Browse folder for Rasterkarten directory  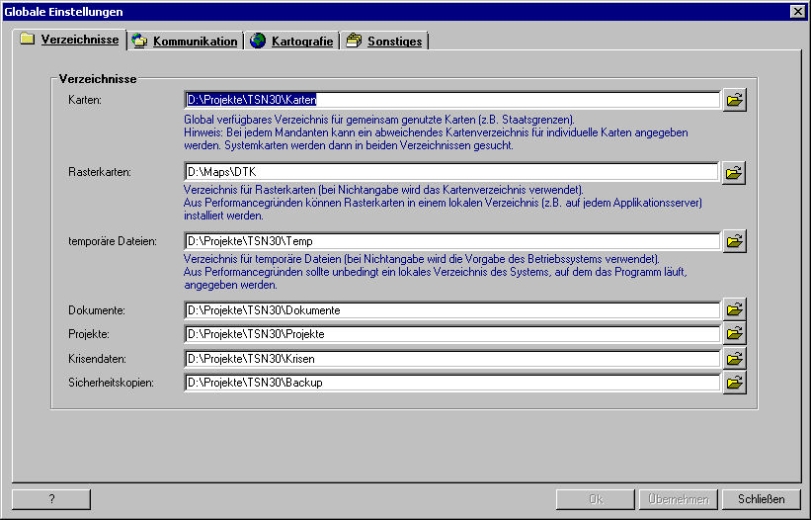tap(734, 172)
